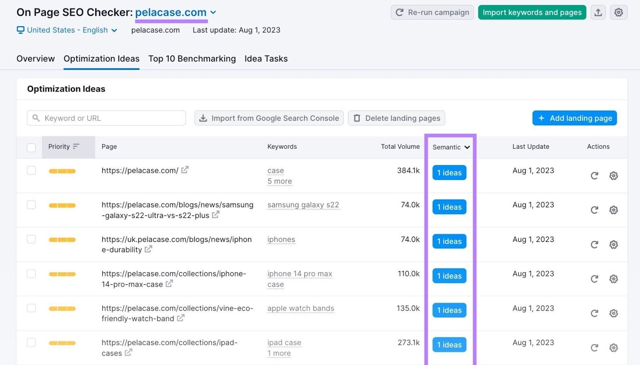Open samsung-galaxy-s22 blog external link icon
The height and width of the screenshot is (365, 640).
(x=216, y=215)
